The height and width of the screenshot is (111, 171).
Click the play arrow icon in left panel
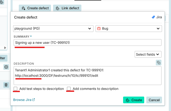pyautogui.click(x=5, y=48)
